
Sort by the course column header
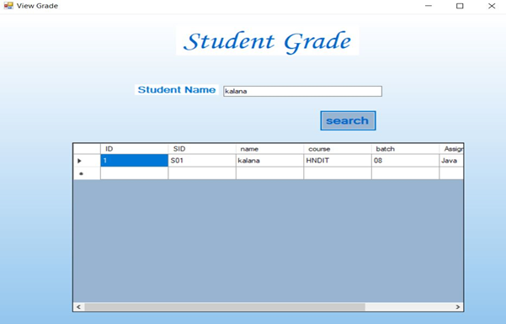coord(338,149)
